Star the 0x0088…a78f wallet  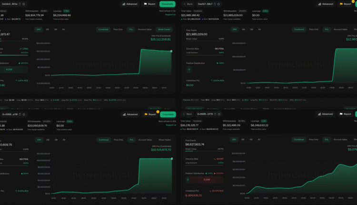(x=24, y=114)
